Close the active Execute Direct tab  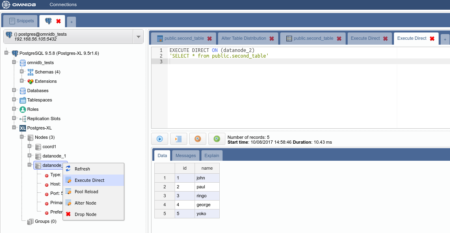point(432,39)
